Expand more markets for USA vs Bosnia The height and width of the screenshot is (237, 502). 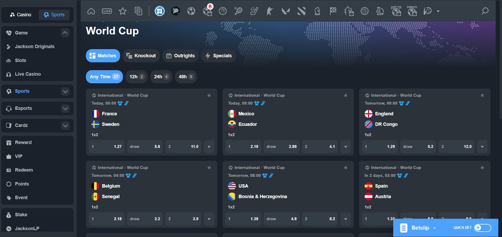coord(346,219)
